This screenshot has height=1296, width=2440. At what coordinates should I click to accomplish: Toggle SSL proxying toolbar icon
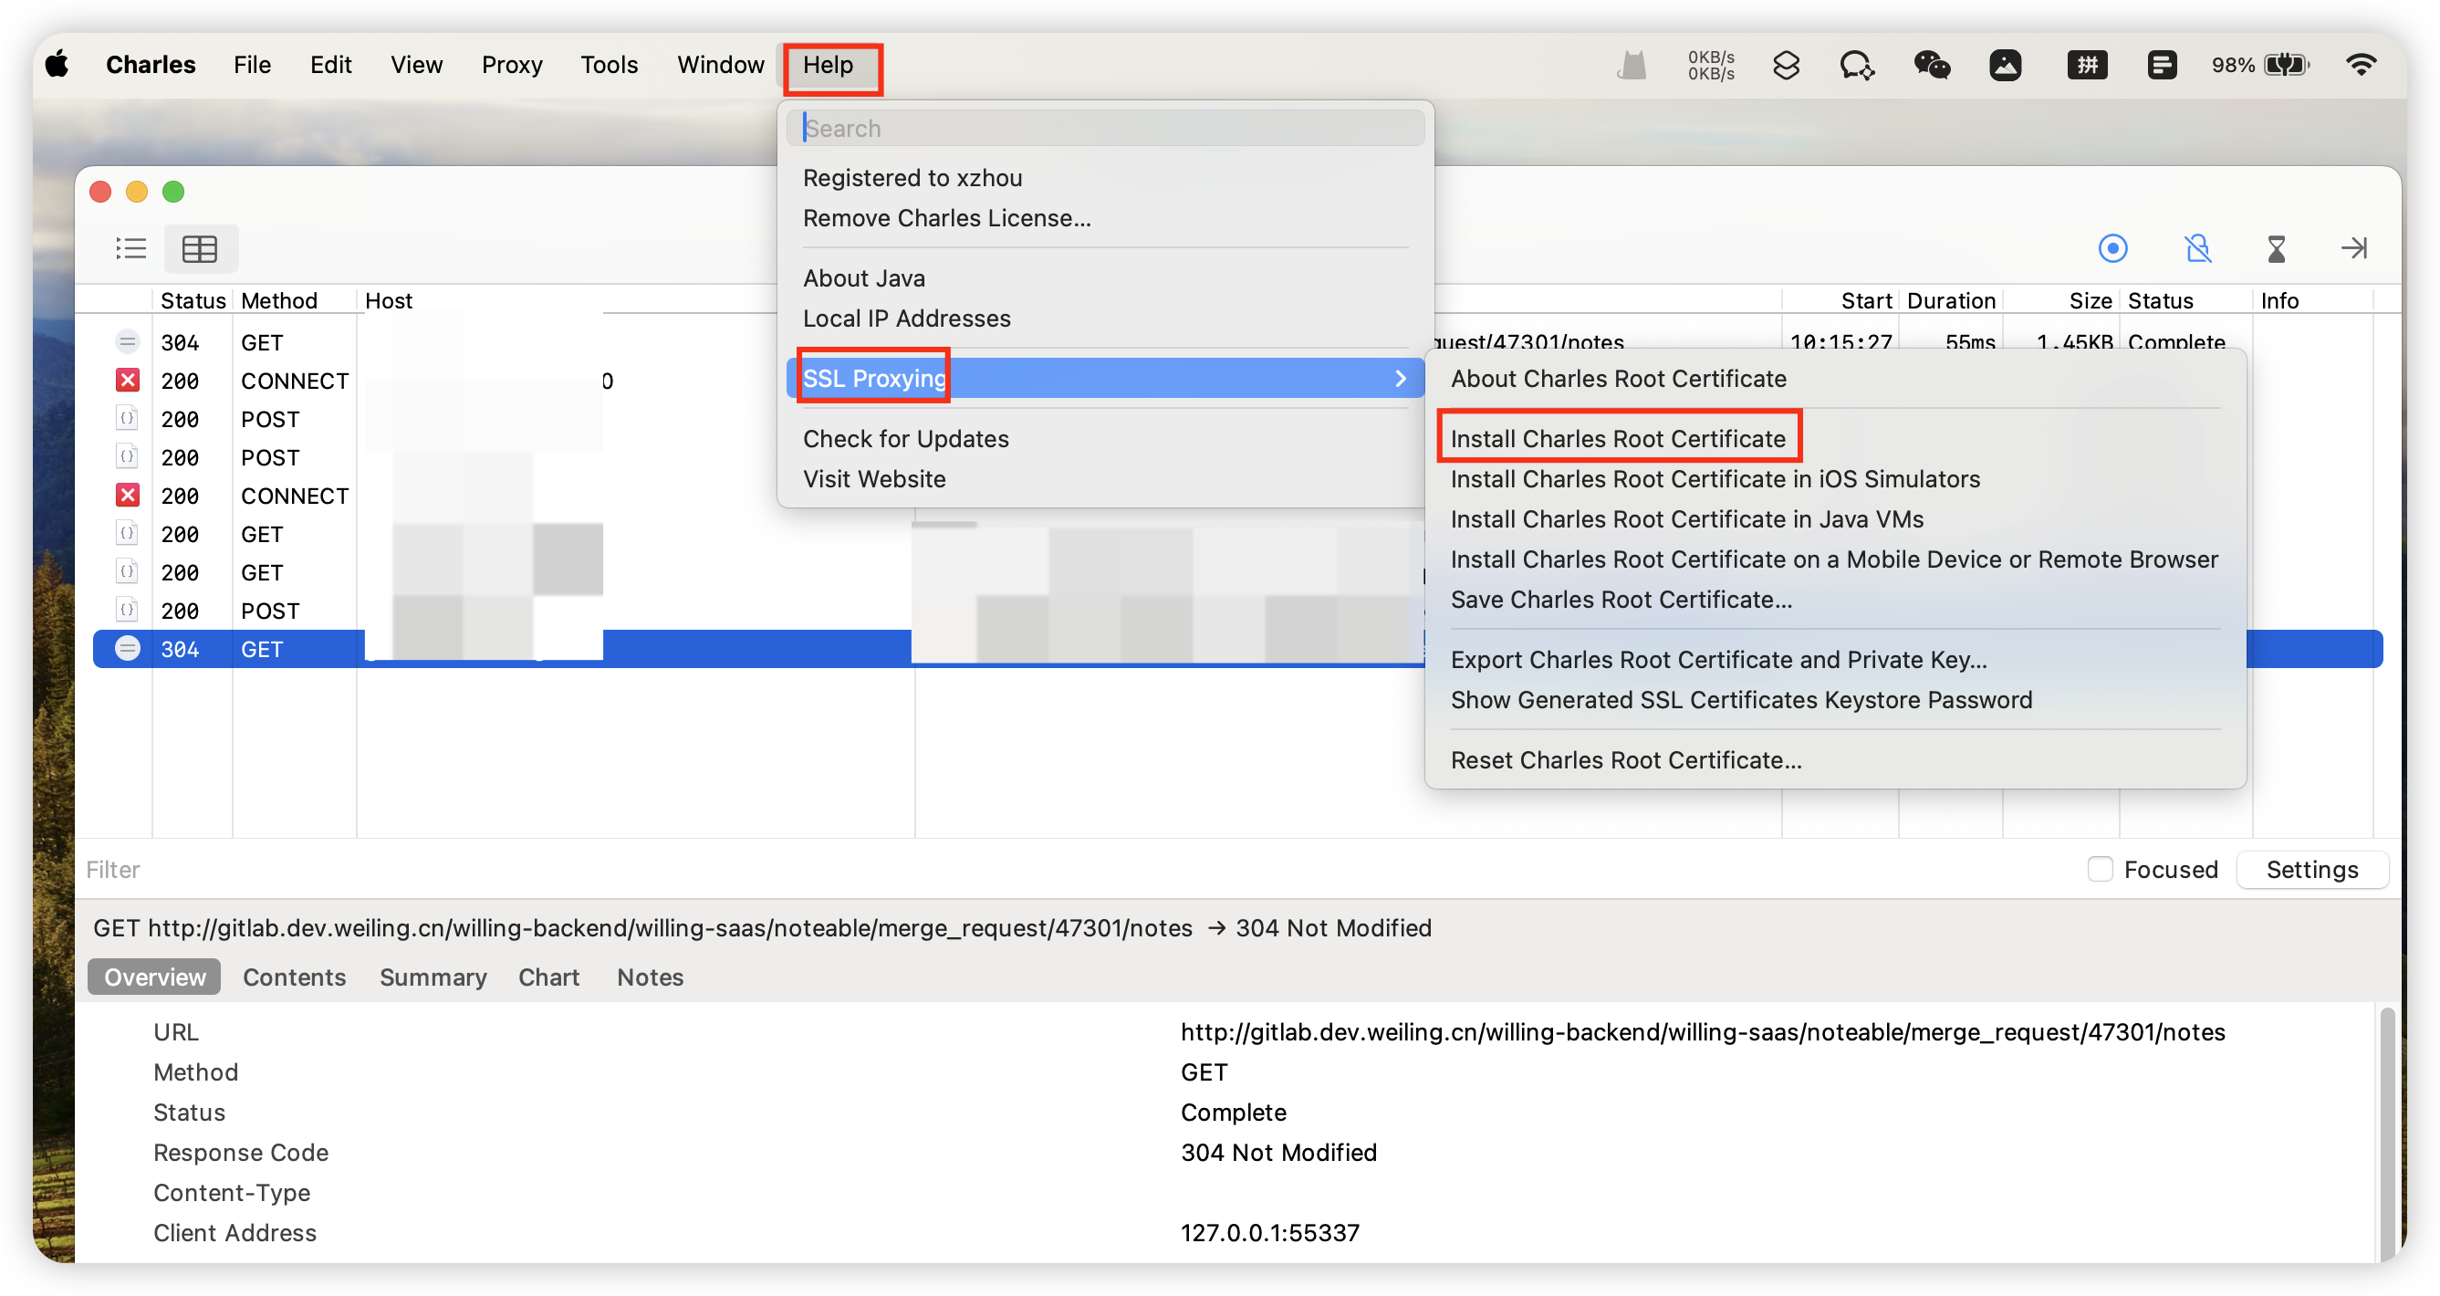tap(2196, 248)
